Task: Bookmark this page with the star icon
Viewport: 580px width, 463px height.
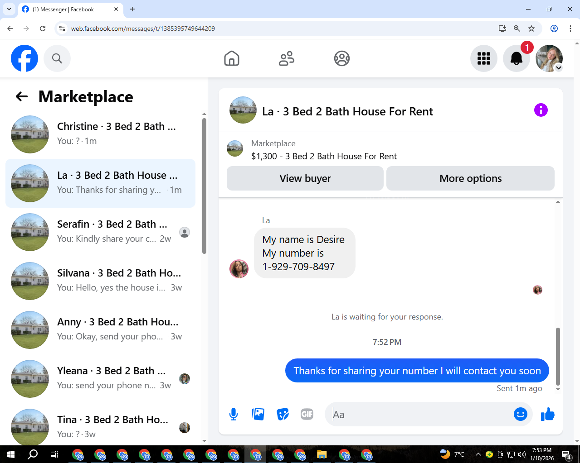Action: coord(531,29)
